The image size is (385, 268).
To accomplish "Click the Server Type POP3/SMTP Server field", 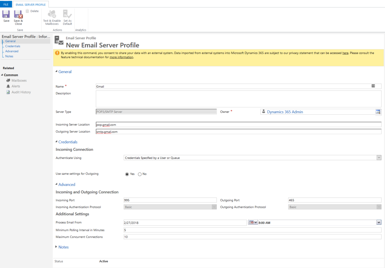I will pyautogui.click(x=156, y=112).
